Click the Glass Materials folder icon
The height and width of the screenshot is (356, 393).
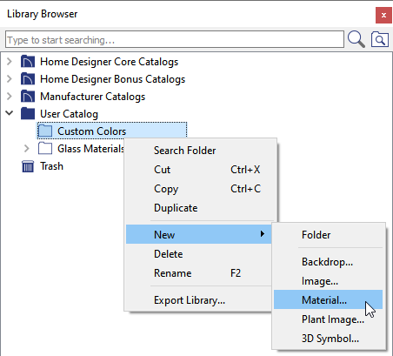[45, 149]
